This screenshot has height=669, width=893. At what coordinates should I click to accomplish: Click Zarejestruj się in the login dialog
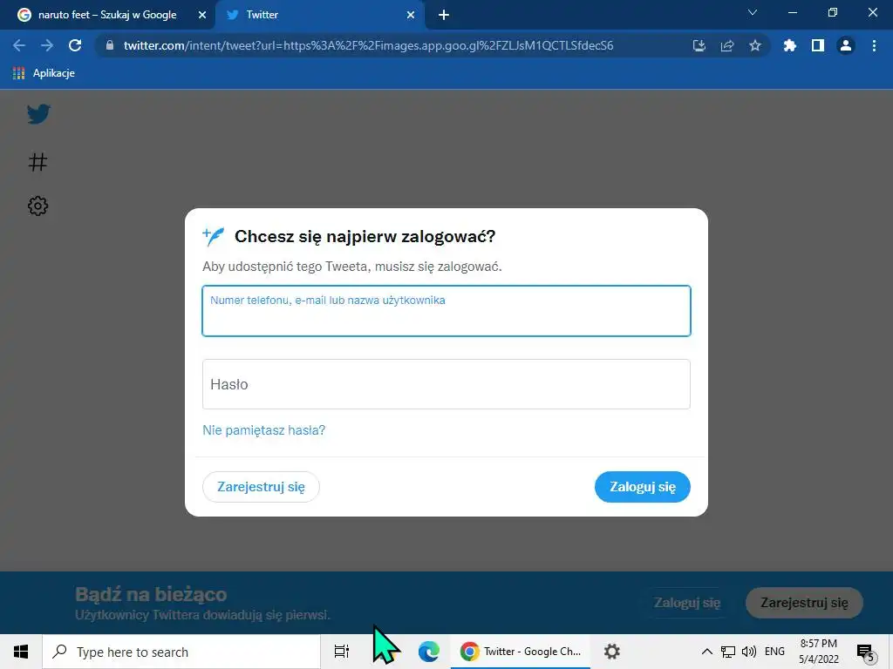(x=261, y=487)
